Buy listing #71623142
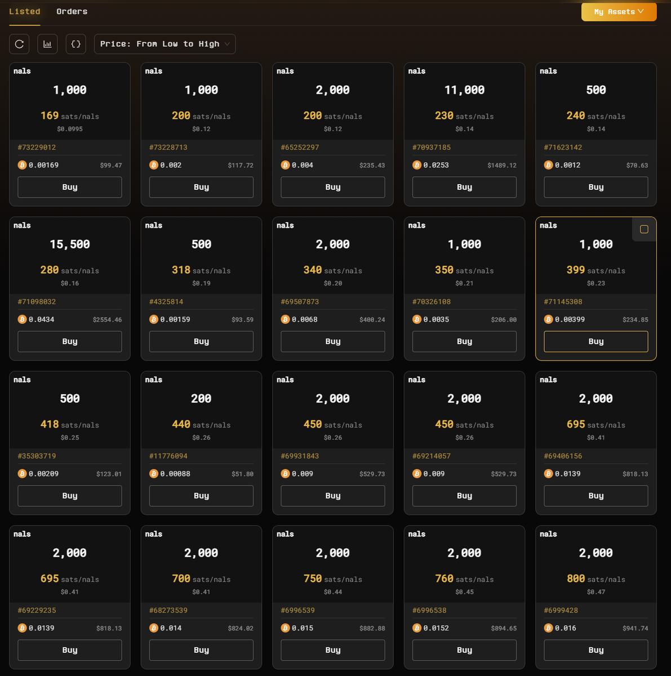 click(x=596, y=187)
